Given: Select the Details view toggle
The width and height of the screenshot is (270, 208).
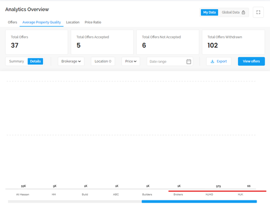Looking at the screenshot, I should point(35,61).
